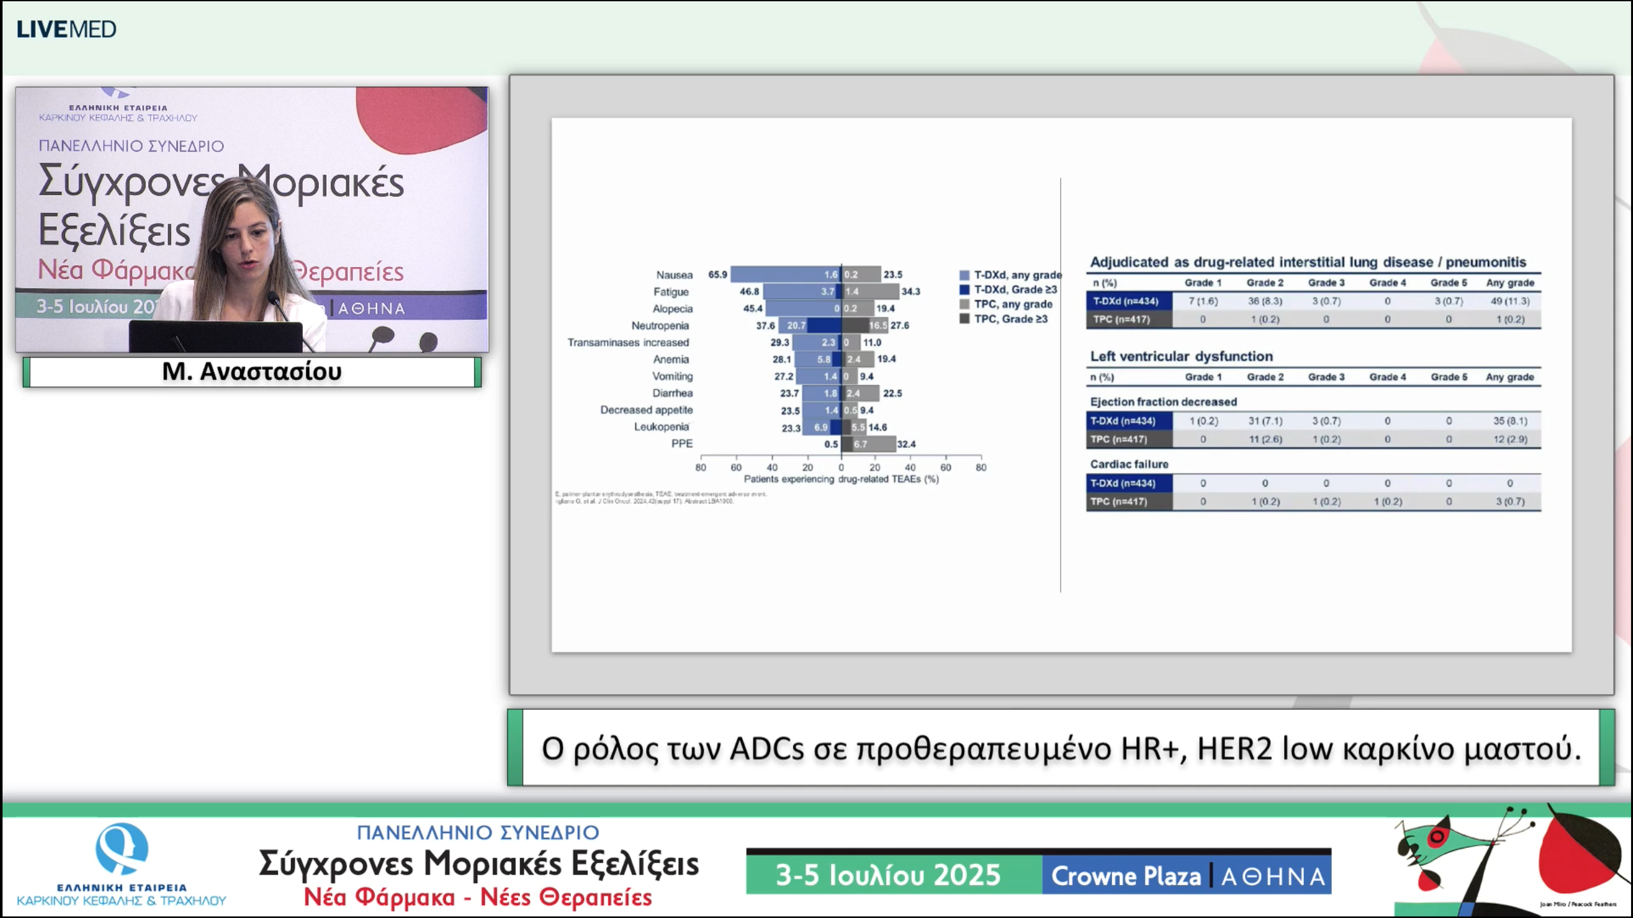Click the Neutropenia row label

(660, 326)
